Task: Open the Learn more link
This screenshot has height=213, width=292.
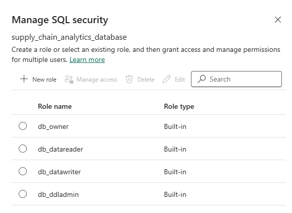Action: click(87, 60)
